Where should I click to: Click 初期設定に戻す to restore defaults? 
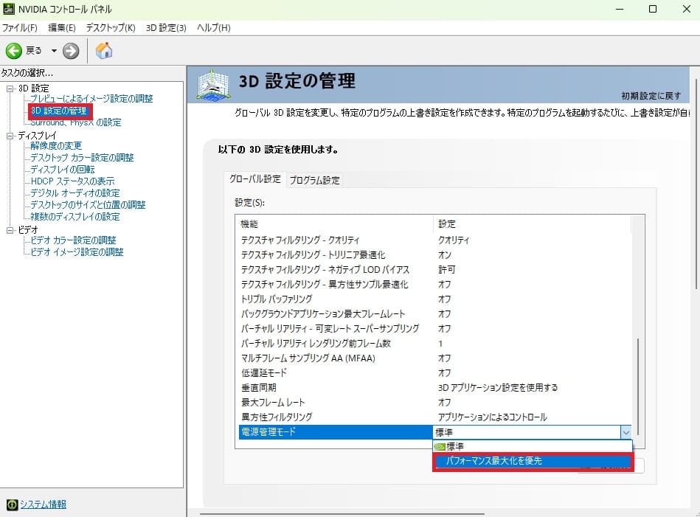tap(651, 96)
